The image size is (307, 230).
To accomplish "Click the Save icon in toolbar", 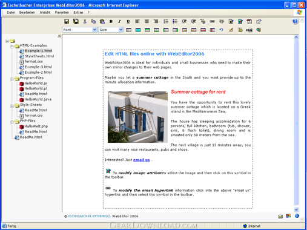I will click(x=67, y=21).
